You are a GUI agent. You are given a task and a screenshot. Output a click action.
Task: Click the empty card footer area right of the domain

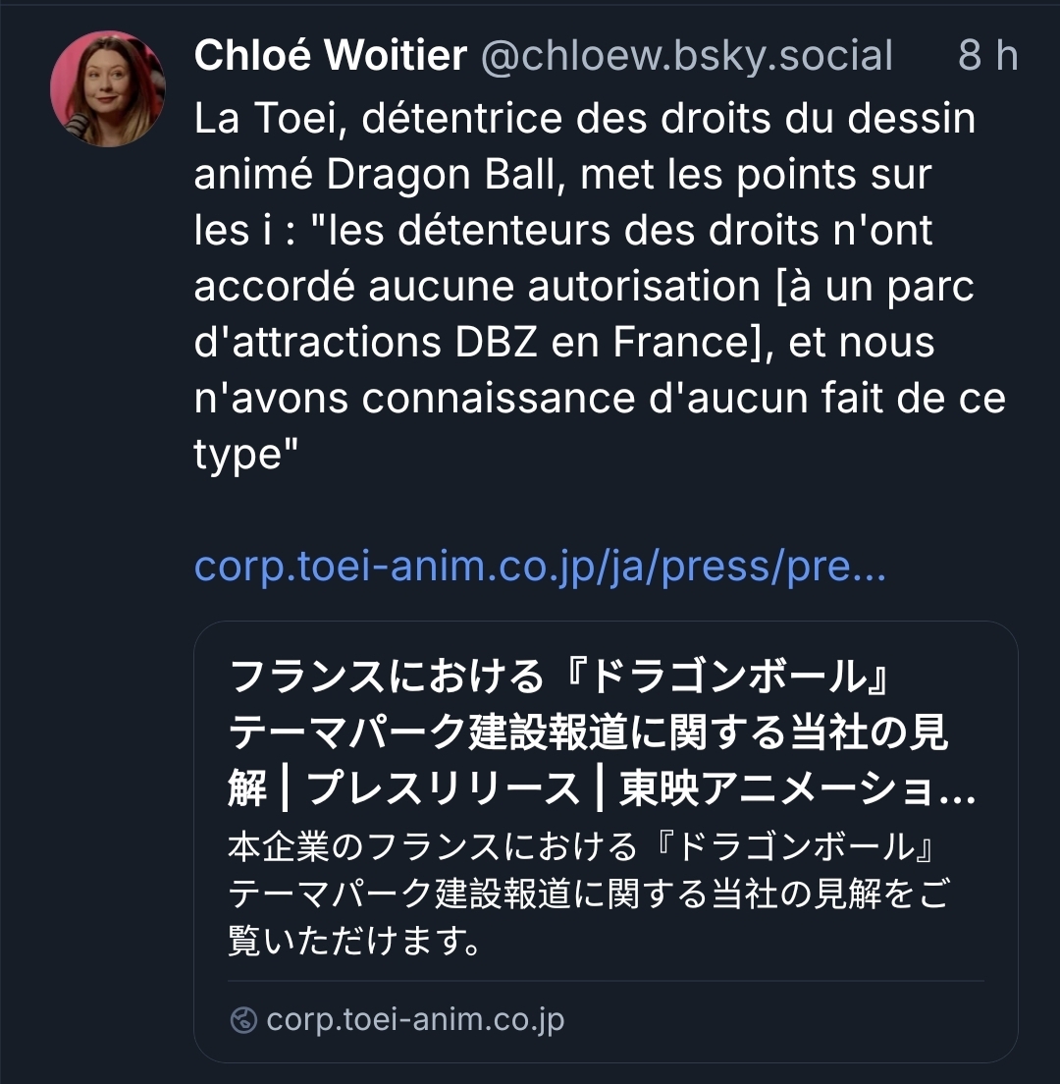click(x=774, y=1020)
